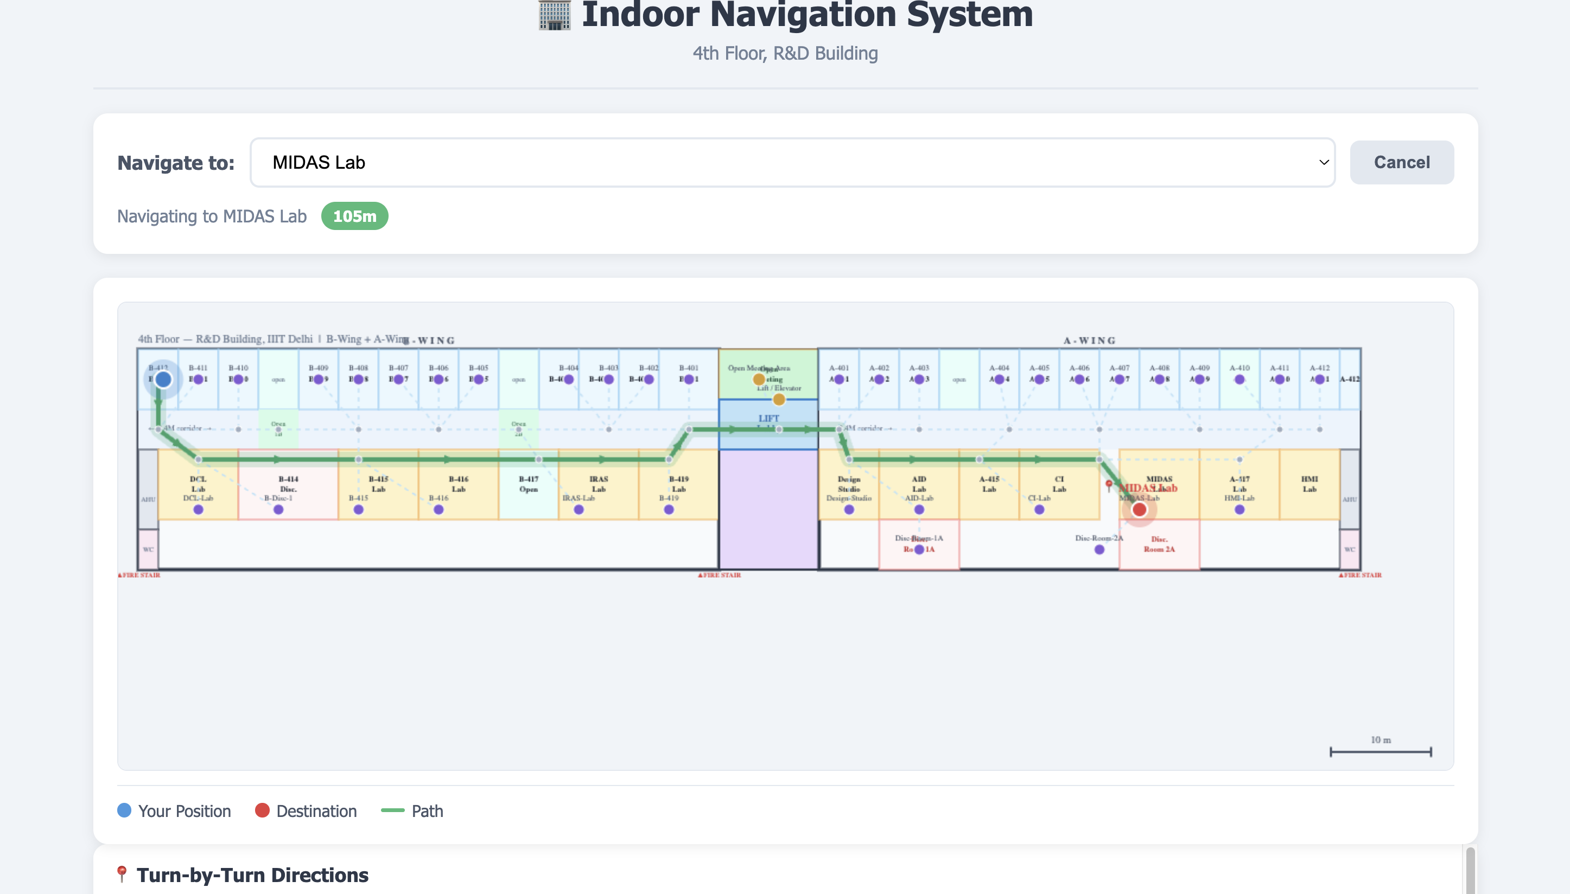
Task: Click the orange Open Meeting Area marker
Action: [x=759, y=379]
